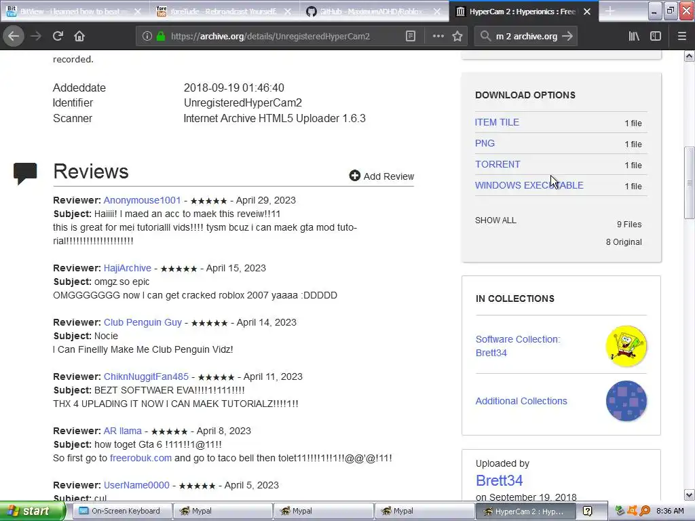
Task: Switch to the YoreTude Rebroadcast Yourself tab
Action: (224, 12)
